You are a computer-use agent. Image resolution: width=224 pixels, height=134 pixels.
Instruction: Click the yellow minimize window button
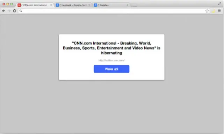click(x=8, y=4)
